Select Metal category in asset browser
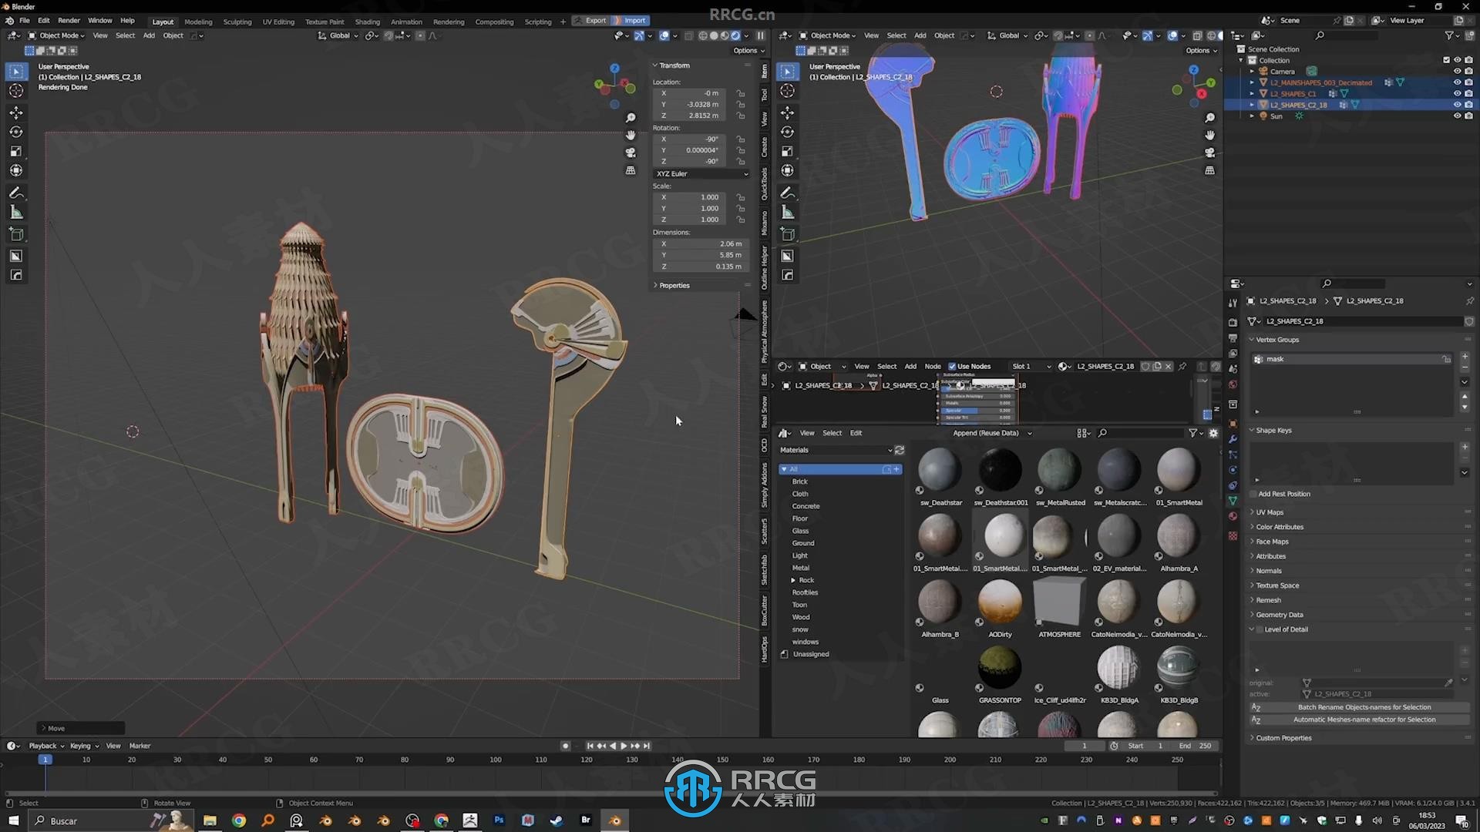This screenshot has height=832, width=1480. pyautogui.click(x=800, y=568)
